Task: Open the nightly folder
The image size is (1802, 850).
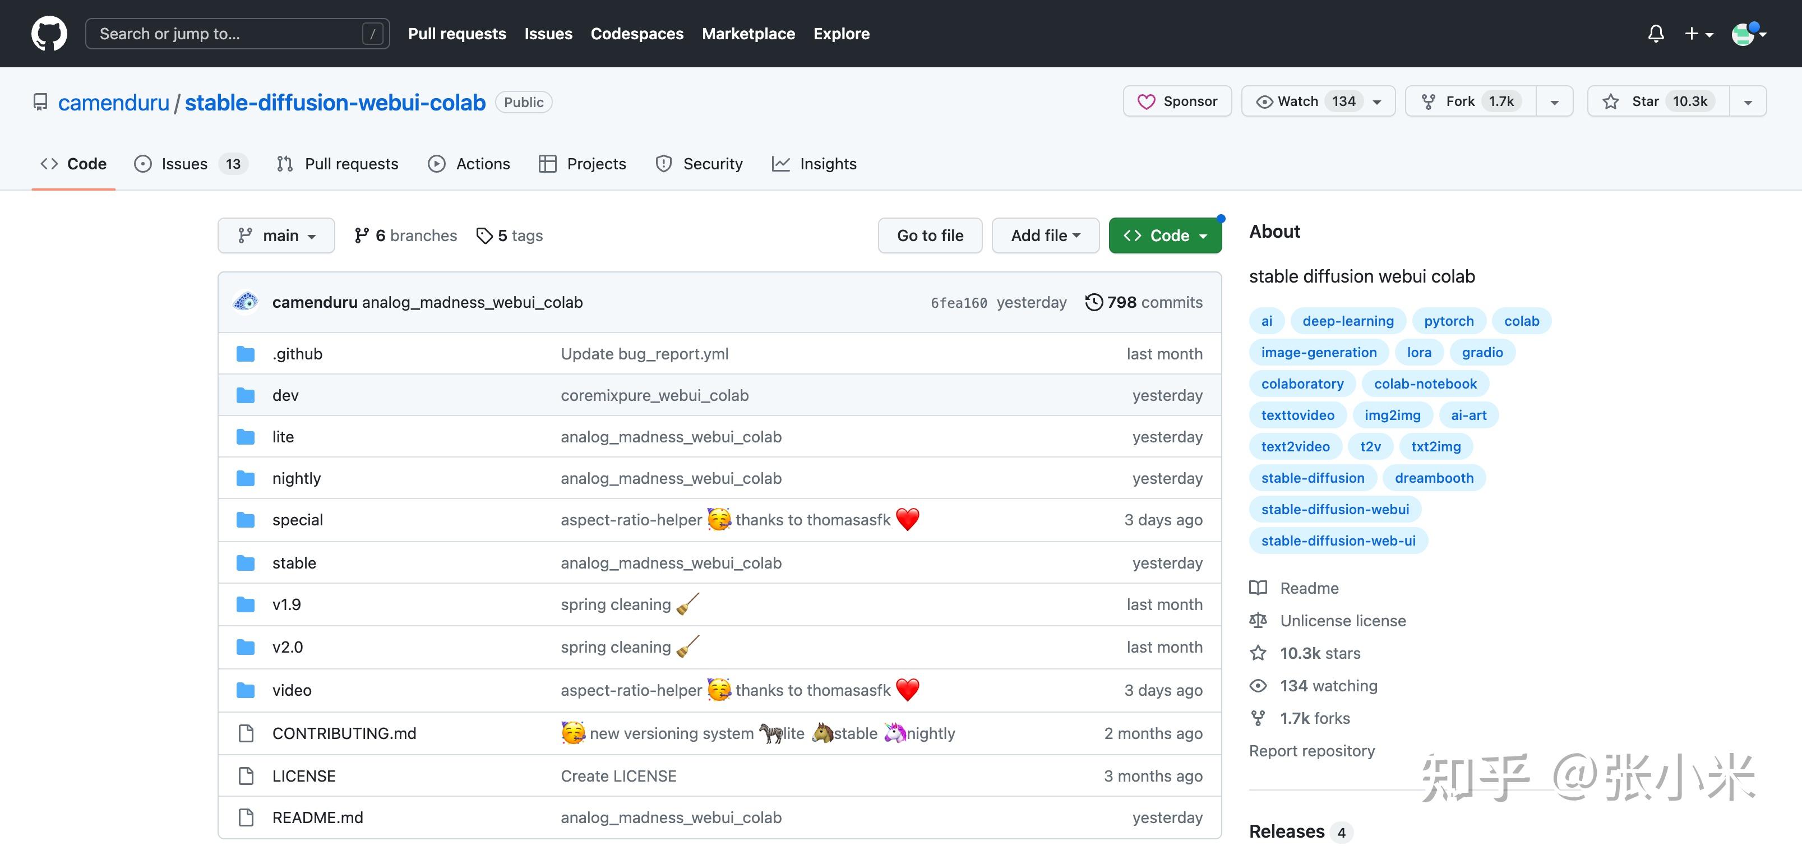Action: coord(296,478)
